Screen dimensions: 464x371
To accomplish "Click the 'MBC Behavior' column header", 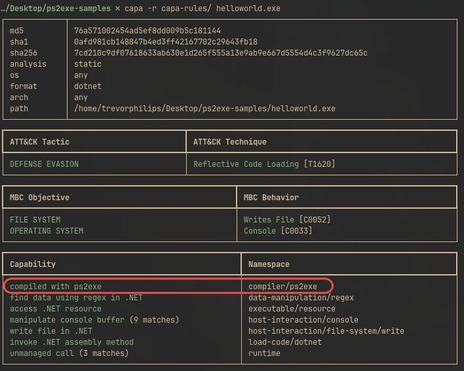I will pyautogui.click(x=271, y=198).
